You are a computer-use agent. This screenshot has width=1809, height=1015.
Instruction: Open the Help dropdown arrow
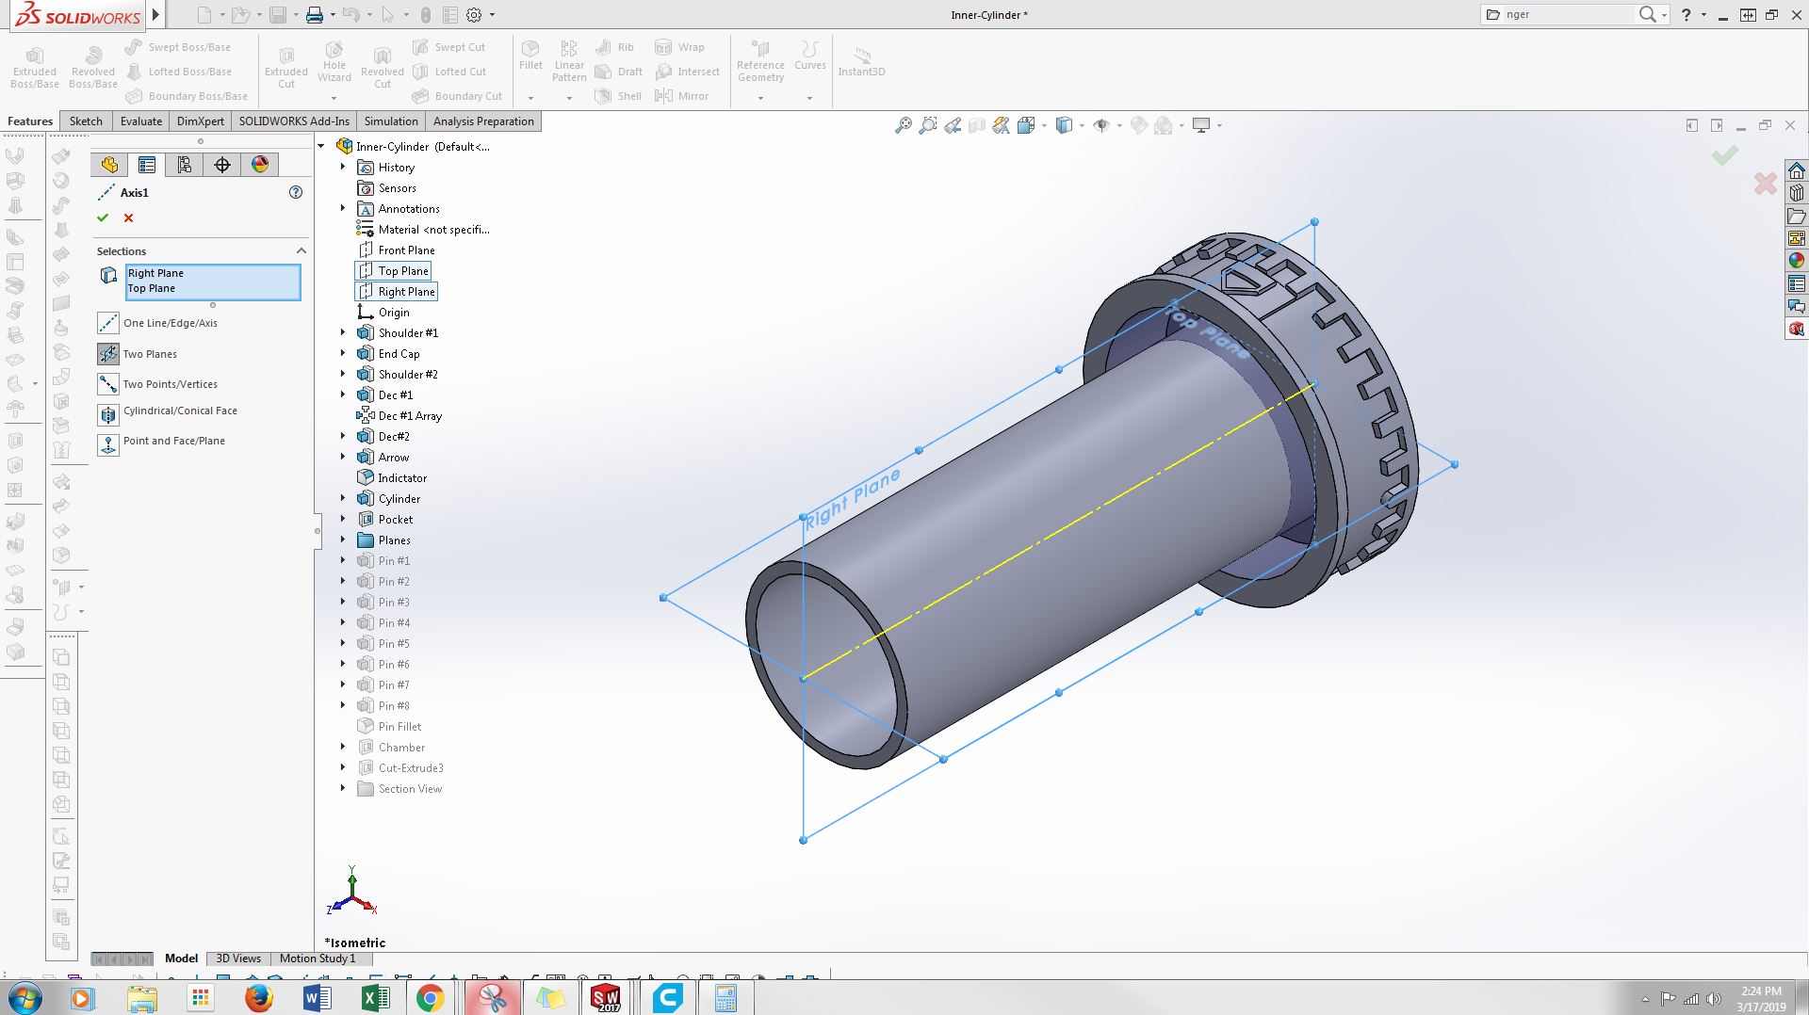point(1703,15)
